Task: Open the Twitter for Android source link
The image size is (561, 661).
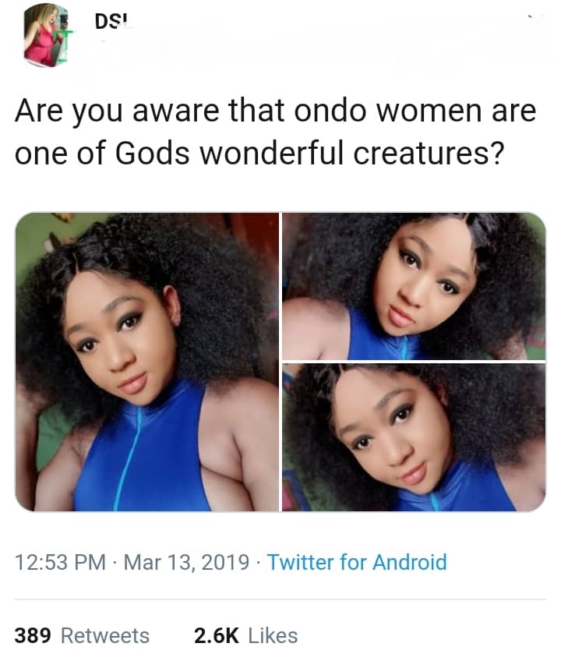Action: 357,562
